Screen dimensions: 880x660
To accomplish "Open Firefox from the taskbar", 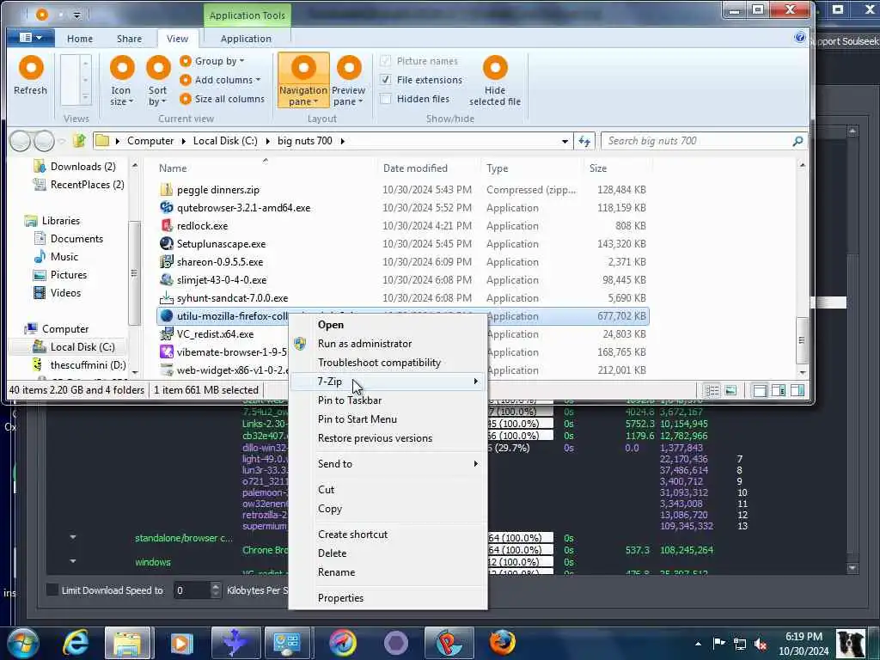I will pyautogui.click(x=502, y=643).
